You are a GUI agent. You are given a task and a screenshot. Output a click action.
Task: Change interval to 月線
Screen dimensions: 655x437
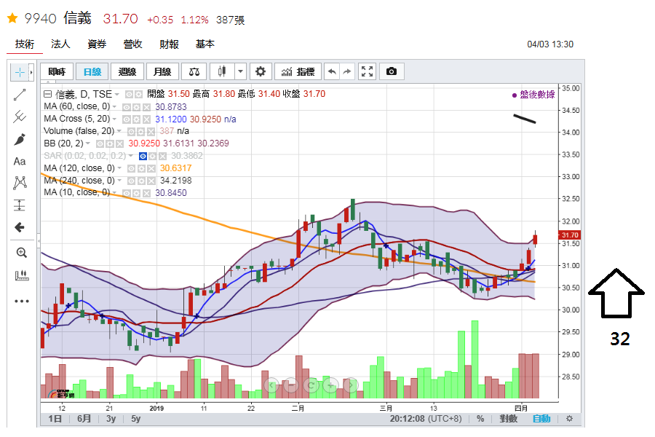click(162, 72)
